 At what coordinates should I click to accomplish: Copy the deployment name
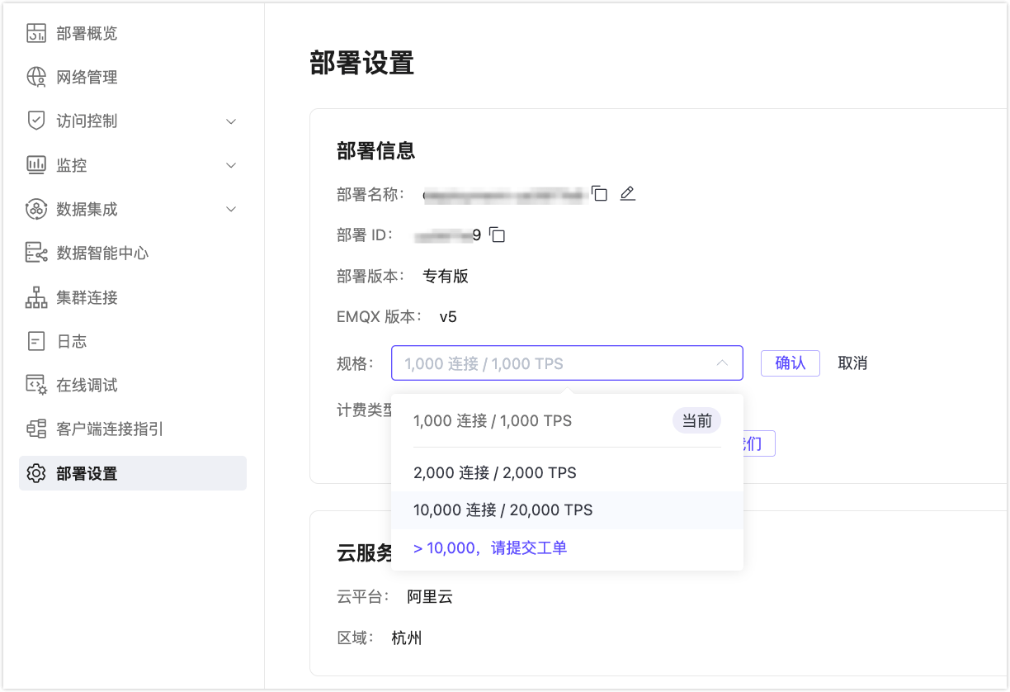pos(600,194)
